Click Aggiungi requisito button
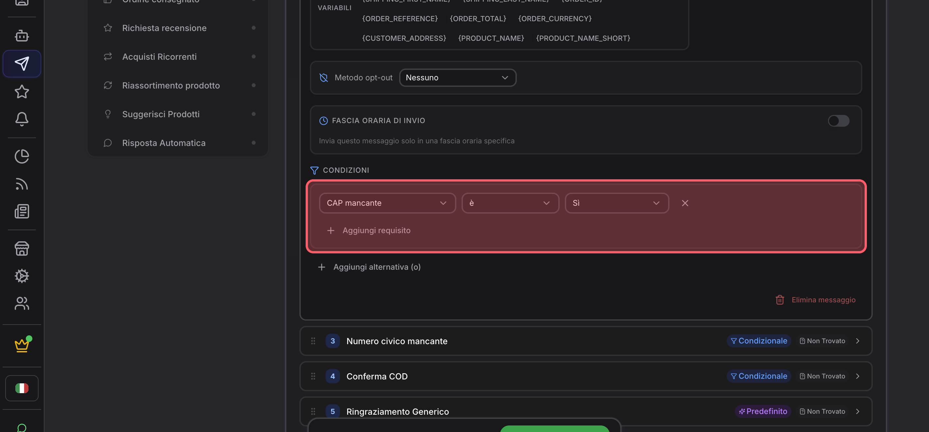Screen dimensions: 929x432 (368, 230)
